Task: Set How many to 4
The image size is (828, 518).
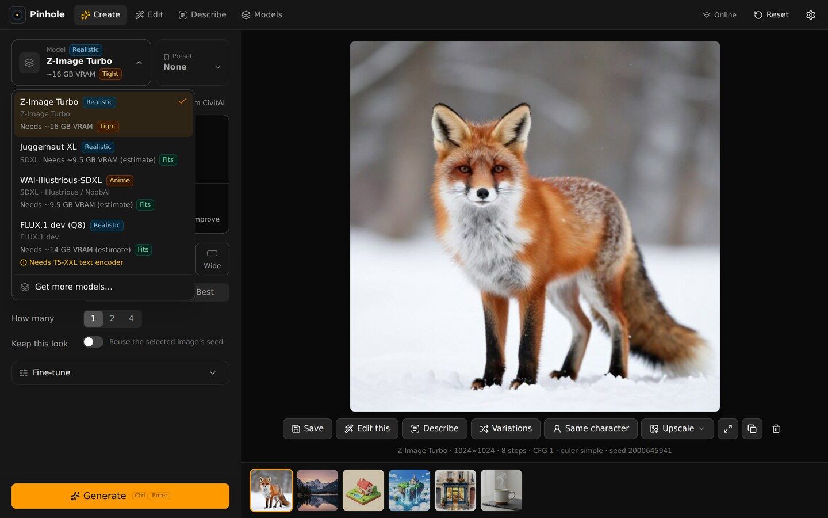Action: (x=131, y=318)
